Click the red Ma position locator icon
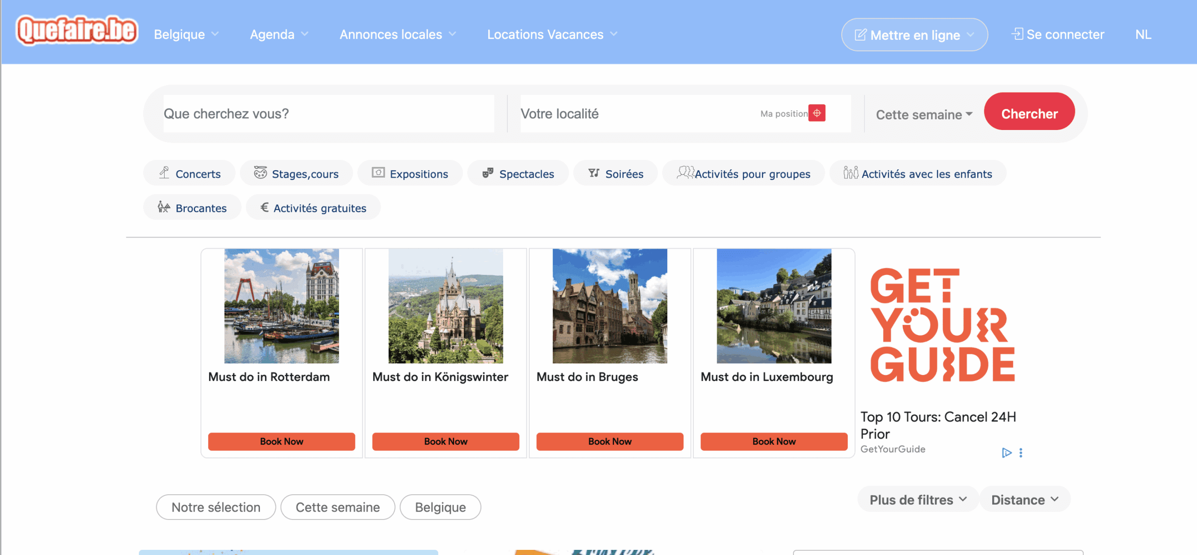Viewport: 1197px width, 555px height. pyautogui.click(x=816, y=113)
